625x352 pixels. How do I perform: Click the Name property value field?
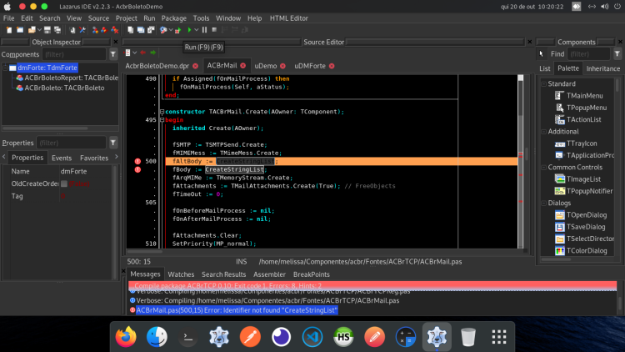click(x=86, y=171)
